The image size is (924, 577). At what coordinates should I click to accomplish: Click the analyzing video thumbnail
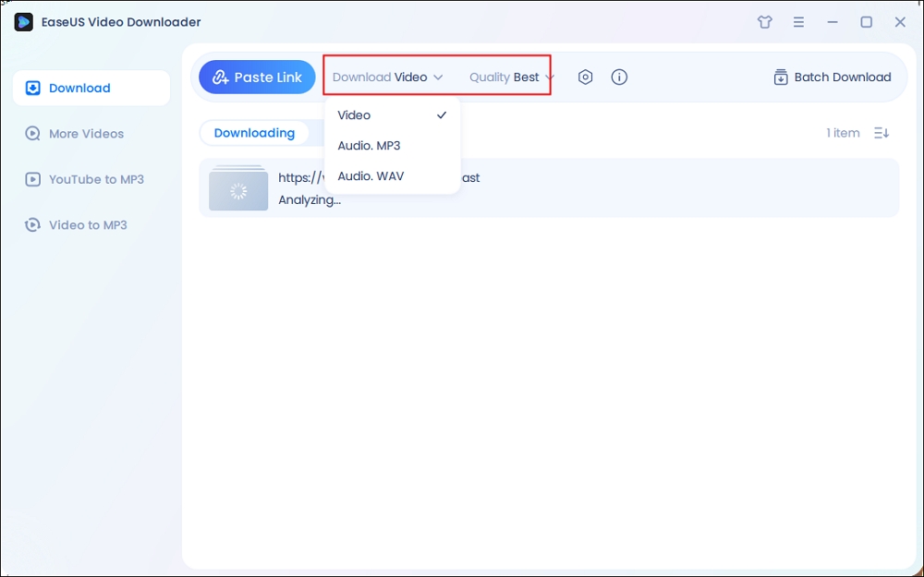pos(238,188)
